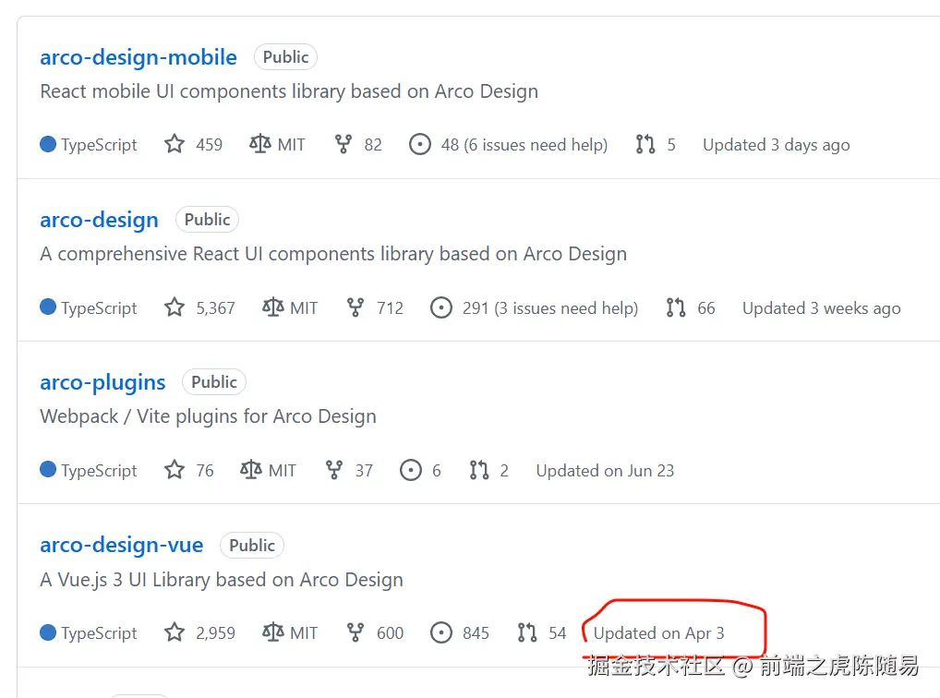Click the fork icon showing 712

pos(356,307)
